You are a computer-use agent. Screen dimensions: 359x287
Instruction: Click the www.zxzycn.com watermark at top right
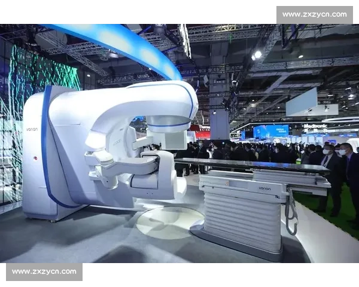(313, 14)
